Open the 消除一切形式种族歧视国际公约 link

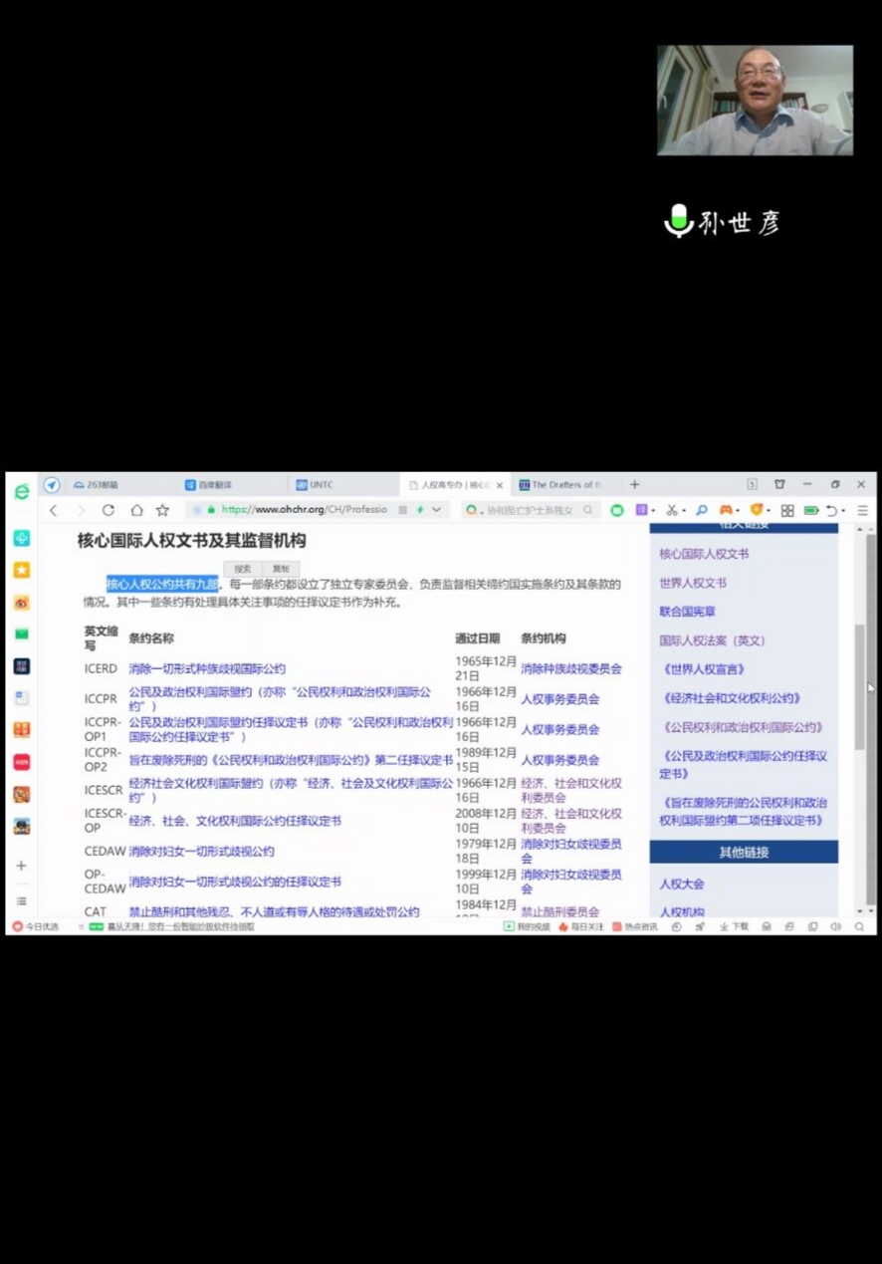click(206, 668)
